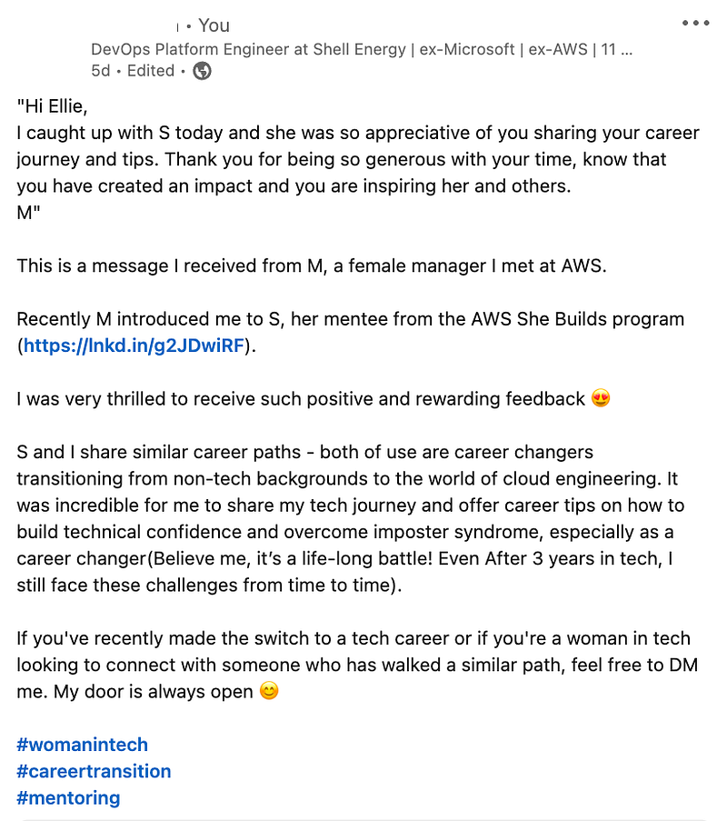
Task: Click the "Hi Ellie," greeting line
Action: coord(53,106)
